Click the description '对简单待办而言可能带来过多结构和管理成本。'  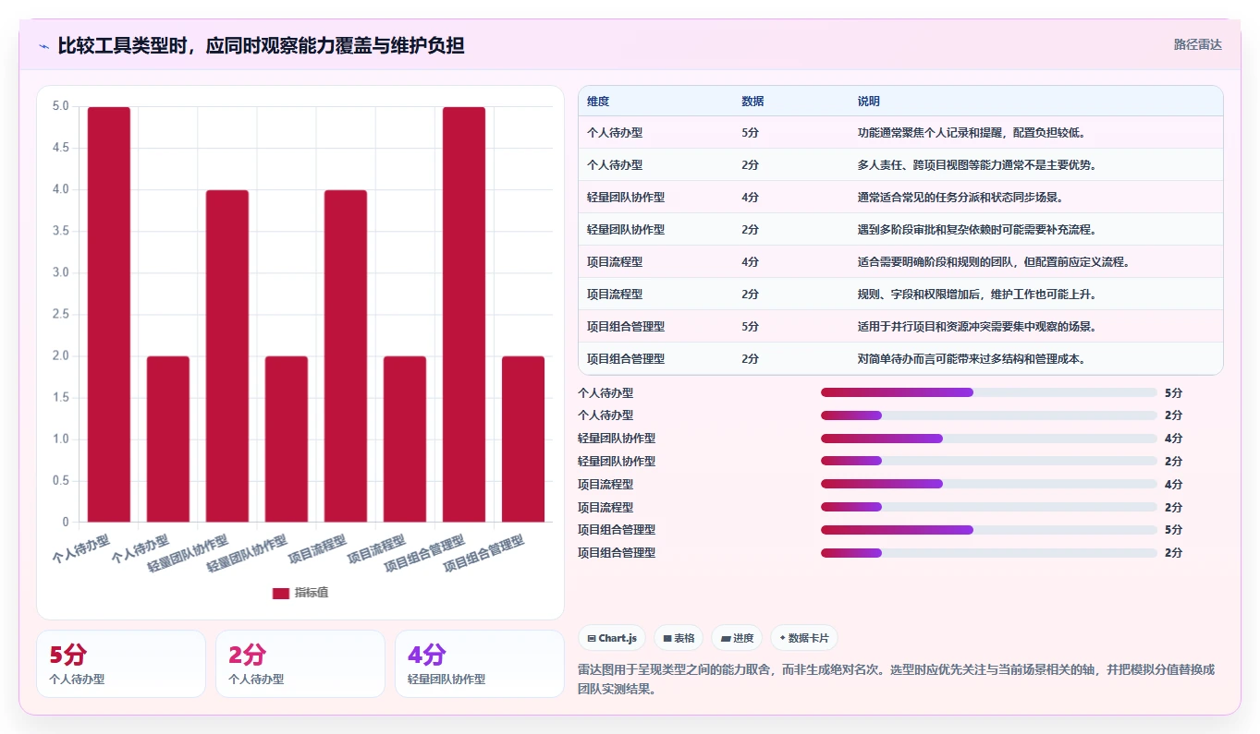[x=973, y=359]
